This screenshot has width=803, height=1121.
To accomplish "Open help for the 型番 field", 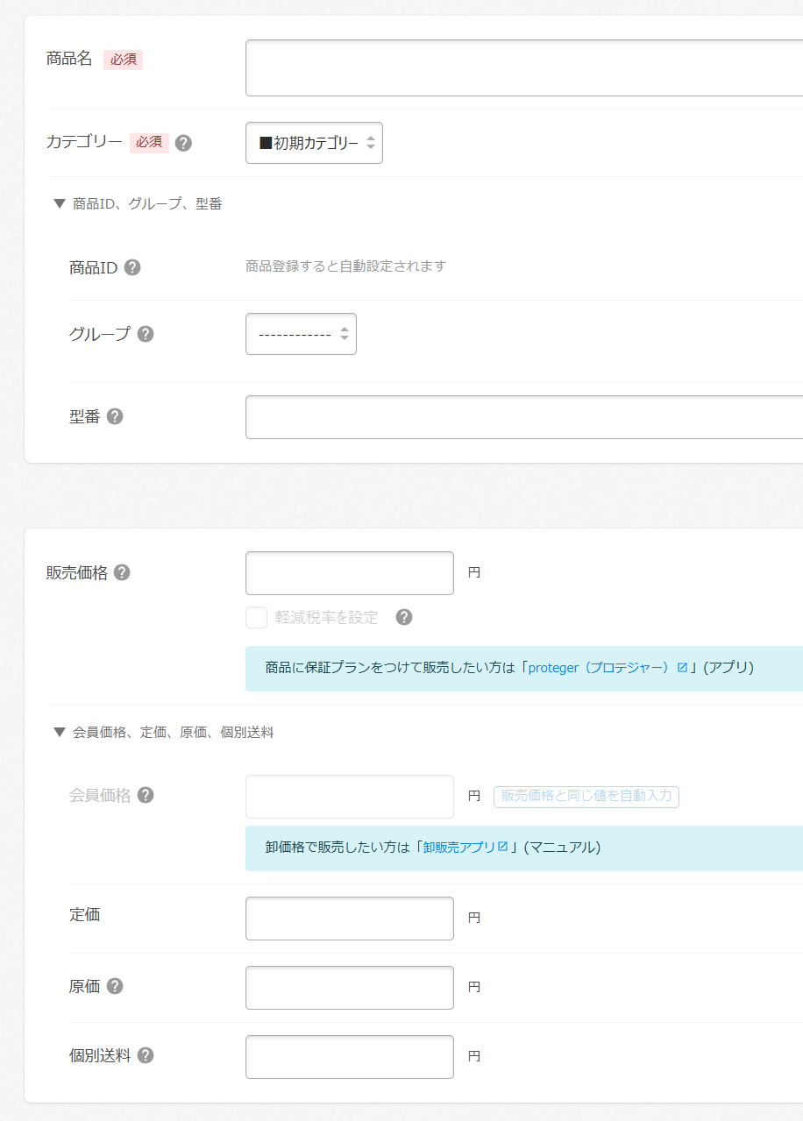I will click(115, 416).
